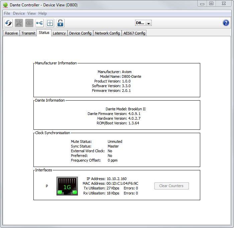Click Dante firmware version 4.0.9.1

pyautogui.click(x=134, y=114)
